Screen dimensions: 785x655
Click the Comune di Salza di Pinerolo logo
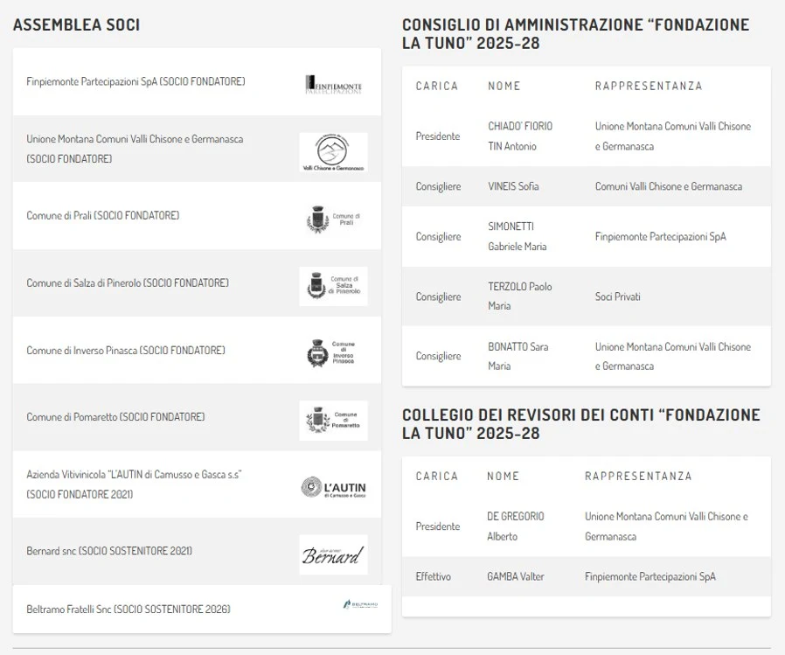tap(333, 286)
